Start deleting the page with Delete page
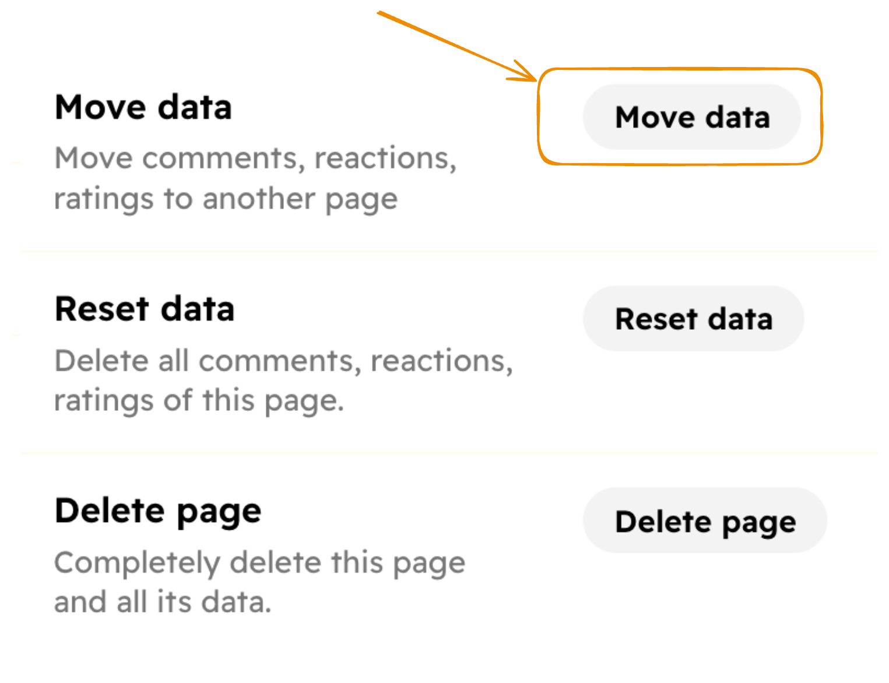889x683 pixels. [x=705, y=521]
